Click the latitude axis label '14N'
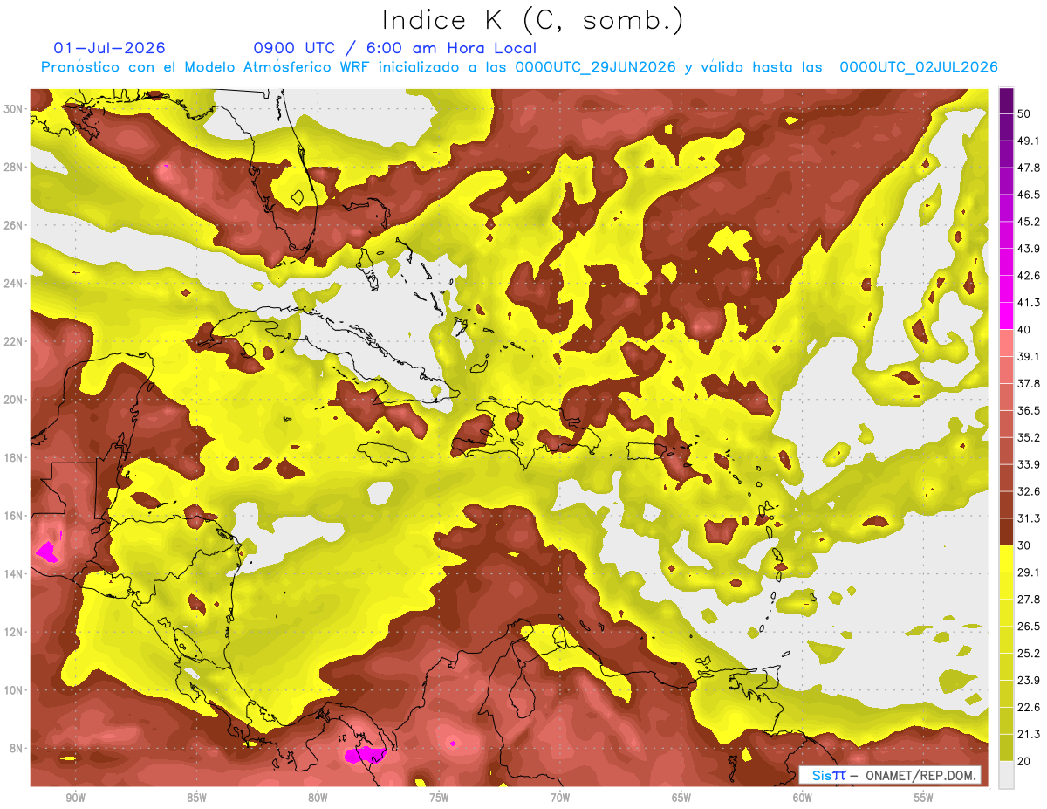Viewport: 1047px width, 809px height. tap(14, 574)
